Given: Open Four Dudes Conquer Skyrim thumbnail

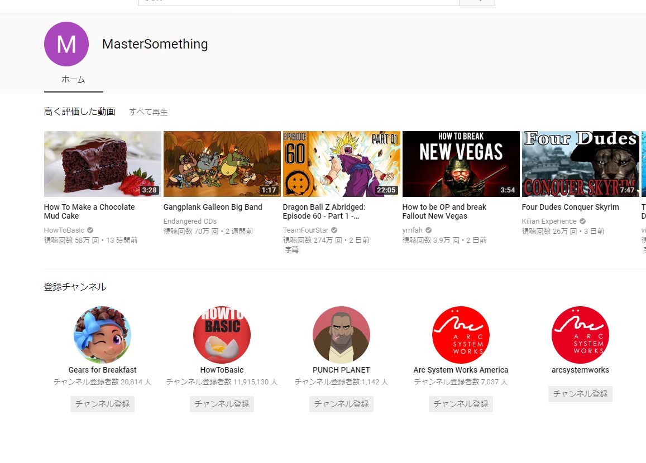Looking at the screenshot, I should click(581, 164).
